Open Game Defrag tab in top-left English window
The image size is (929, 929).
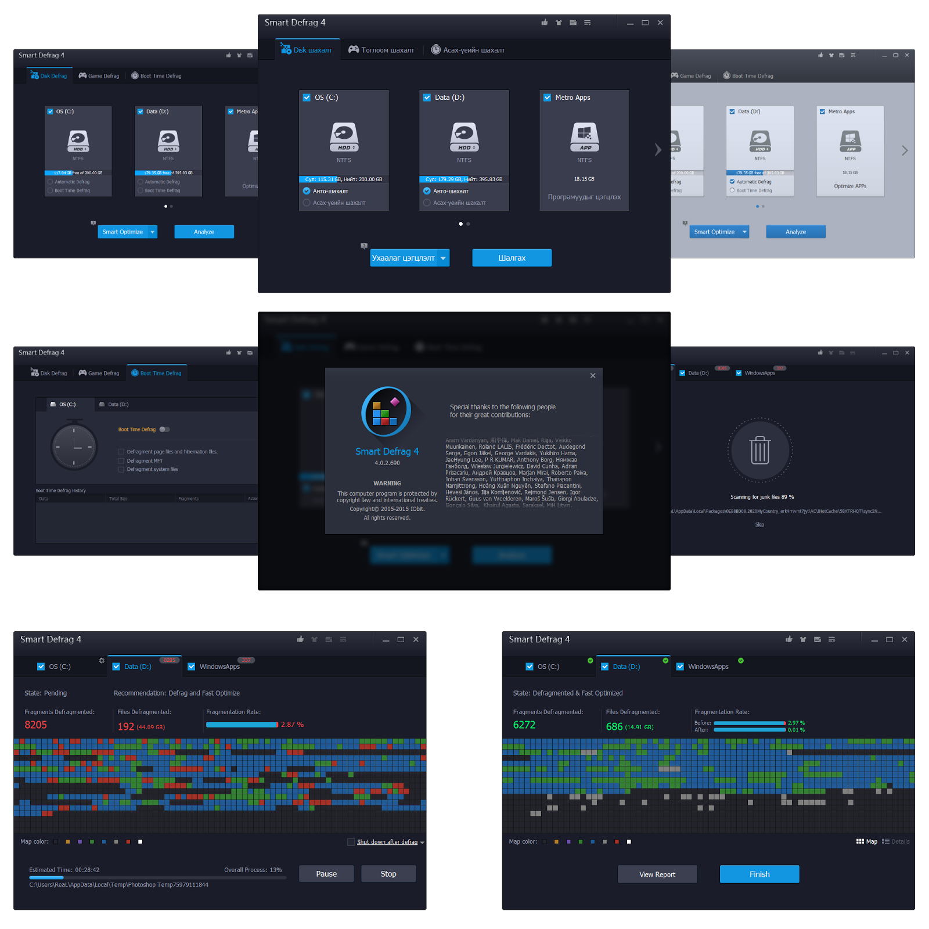pyautogui.click(x=99, y=75)
